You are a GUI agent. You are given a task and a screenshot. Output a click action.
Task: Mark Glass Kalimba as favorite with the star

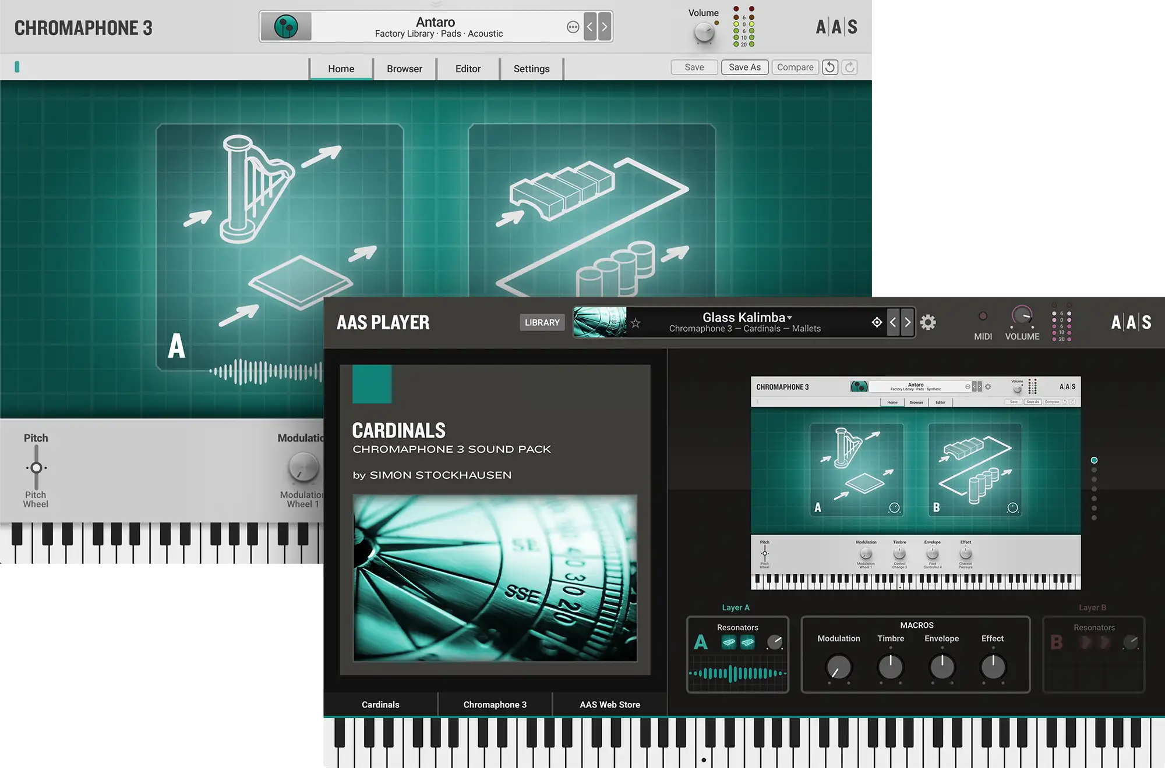(x=636, y=323)
